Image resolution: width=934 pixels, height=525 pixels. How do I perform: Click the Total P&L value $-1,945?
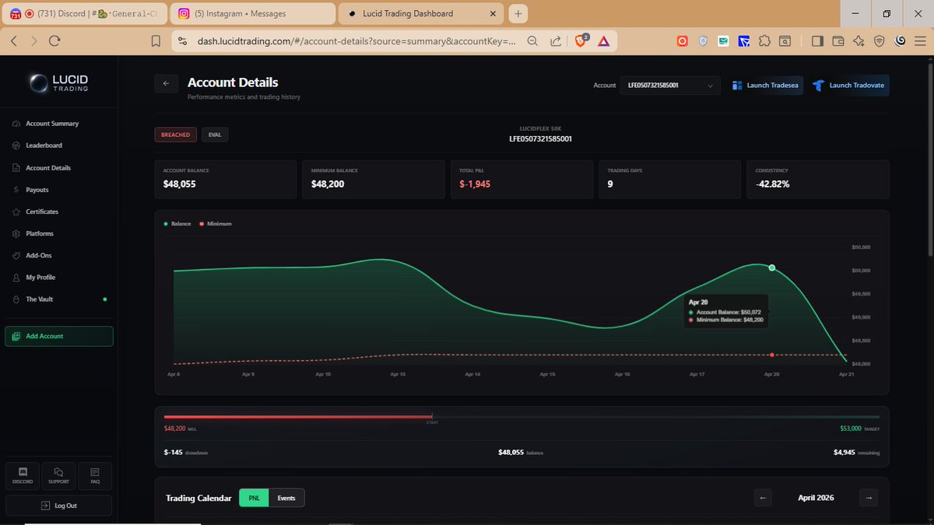(475, 184)
